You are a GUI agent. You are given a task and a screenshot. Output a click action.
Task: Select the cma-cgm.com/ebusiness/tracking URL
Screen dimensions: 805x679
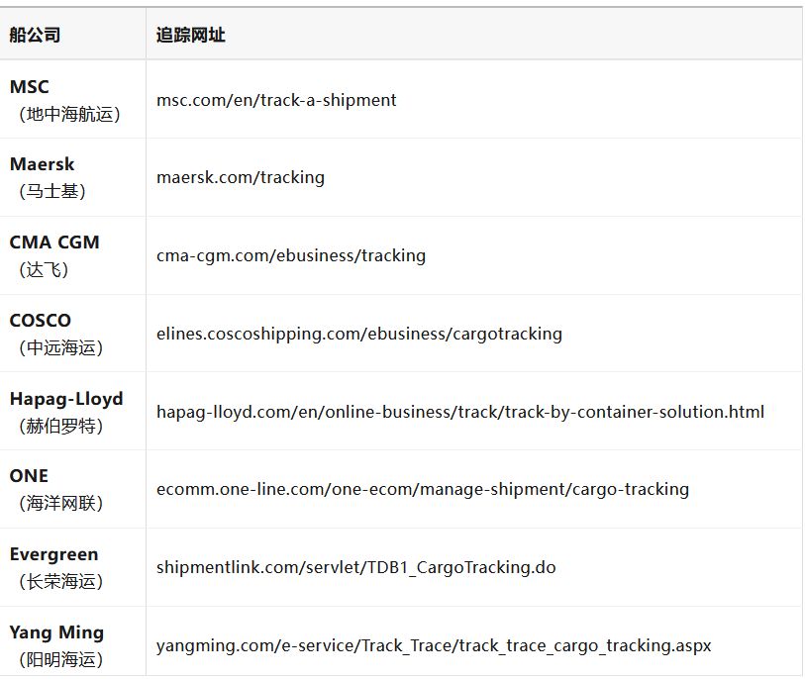click(291, 255)
